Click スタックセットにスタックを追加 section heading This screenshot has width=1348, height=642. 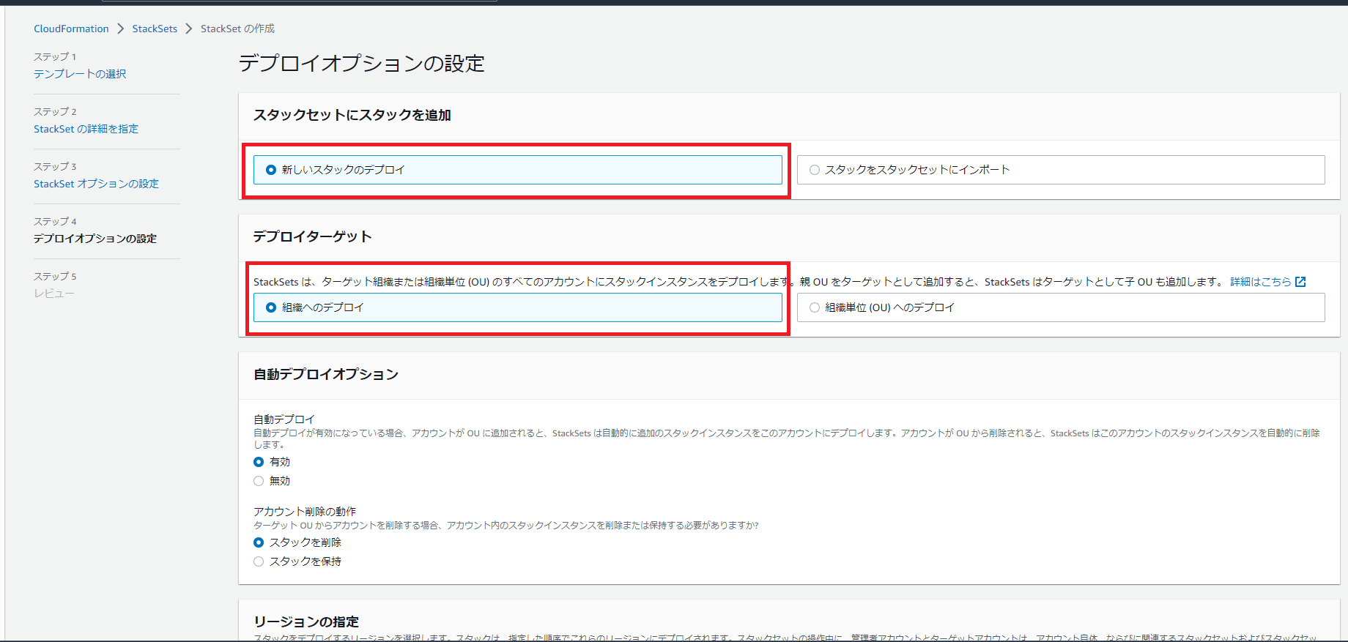[352, 115]
